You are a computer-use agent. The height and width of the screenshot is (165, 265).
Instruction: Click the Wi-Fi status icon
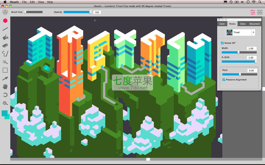(254, 2)
